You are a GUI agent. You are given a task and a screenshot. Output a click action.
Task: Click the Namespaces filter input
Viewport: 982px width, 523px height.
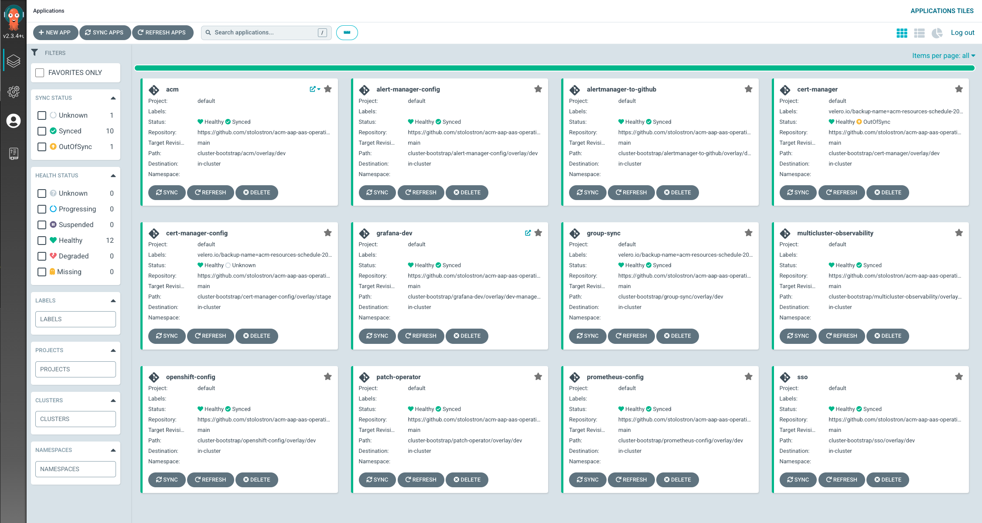click(75, 469)
